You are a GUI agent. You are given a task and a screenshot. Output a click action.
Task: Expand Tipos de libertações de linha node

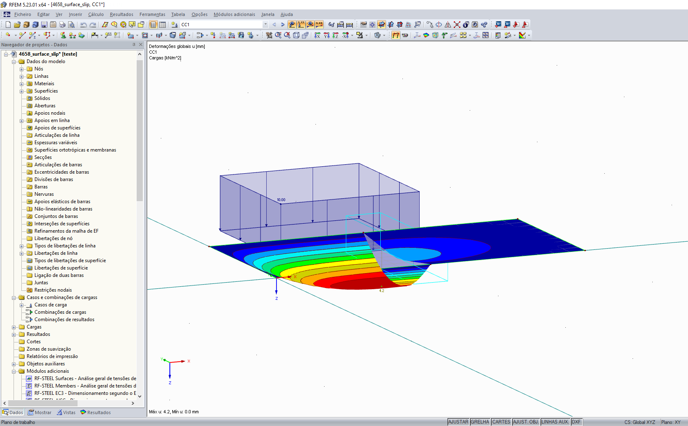click(22, 246)
